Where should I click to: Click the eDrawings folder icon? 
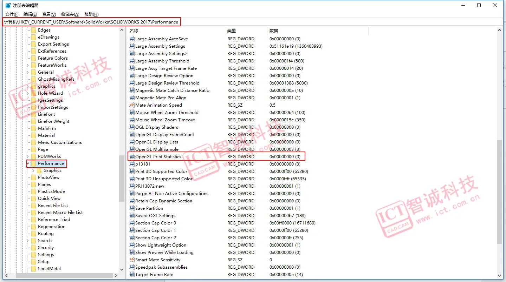[x=33, y=37]
